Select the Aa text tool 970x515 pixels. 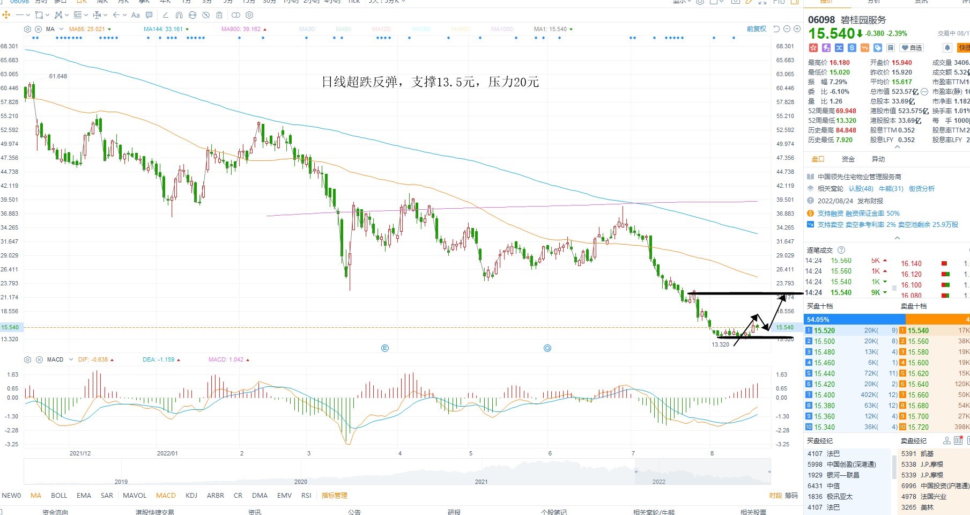(x=136, y=15)
